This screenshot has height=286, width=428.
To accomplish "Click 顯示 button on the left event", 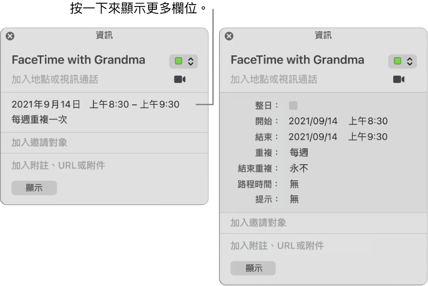I will click(x=34, y=188).
